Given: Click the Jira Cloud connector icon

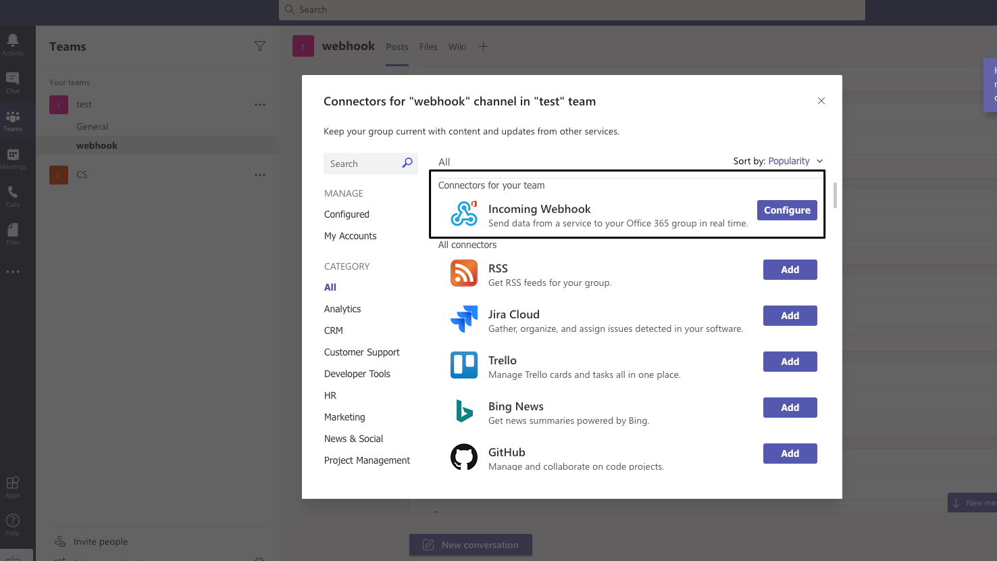Looking at the screenshot, I should tap(464, 319).
